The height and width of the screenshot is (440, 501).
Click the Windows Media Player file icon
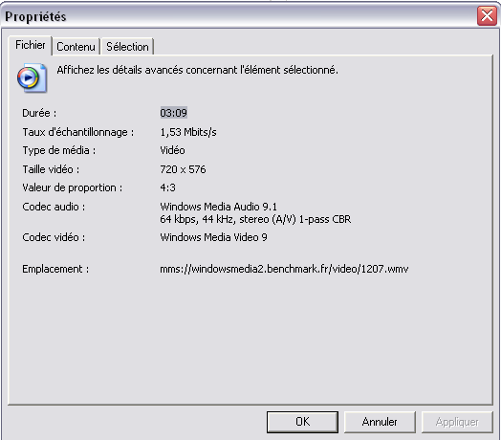click(32, 78)
